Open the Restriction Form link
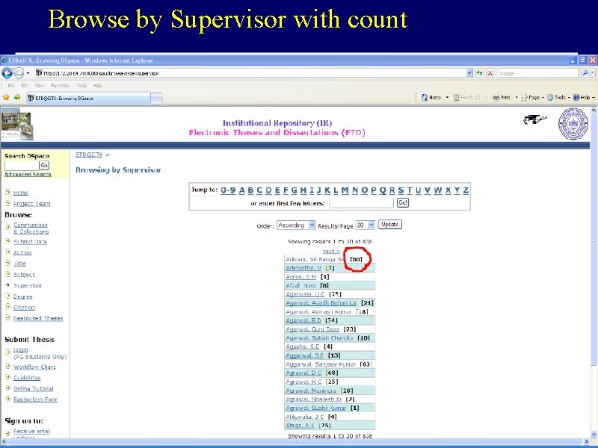Viewport: 598px width, 448px height. click(35, 399)
